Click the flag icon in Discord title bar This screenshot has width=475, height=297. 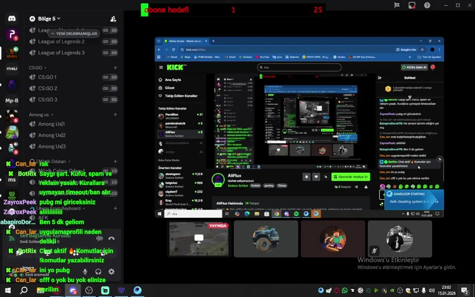click(x=397, y=5)
